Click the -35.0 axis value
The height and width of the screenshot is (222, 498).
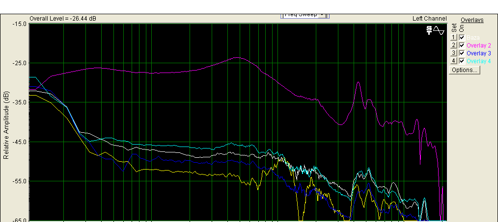pos(20,102)
